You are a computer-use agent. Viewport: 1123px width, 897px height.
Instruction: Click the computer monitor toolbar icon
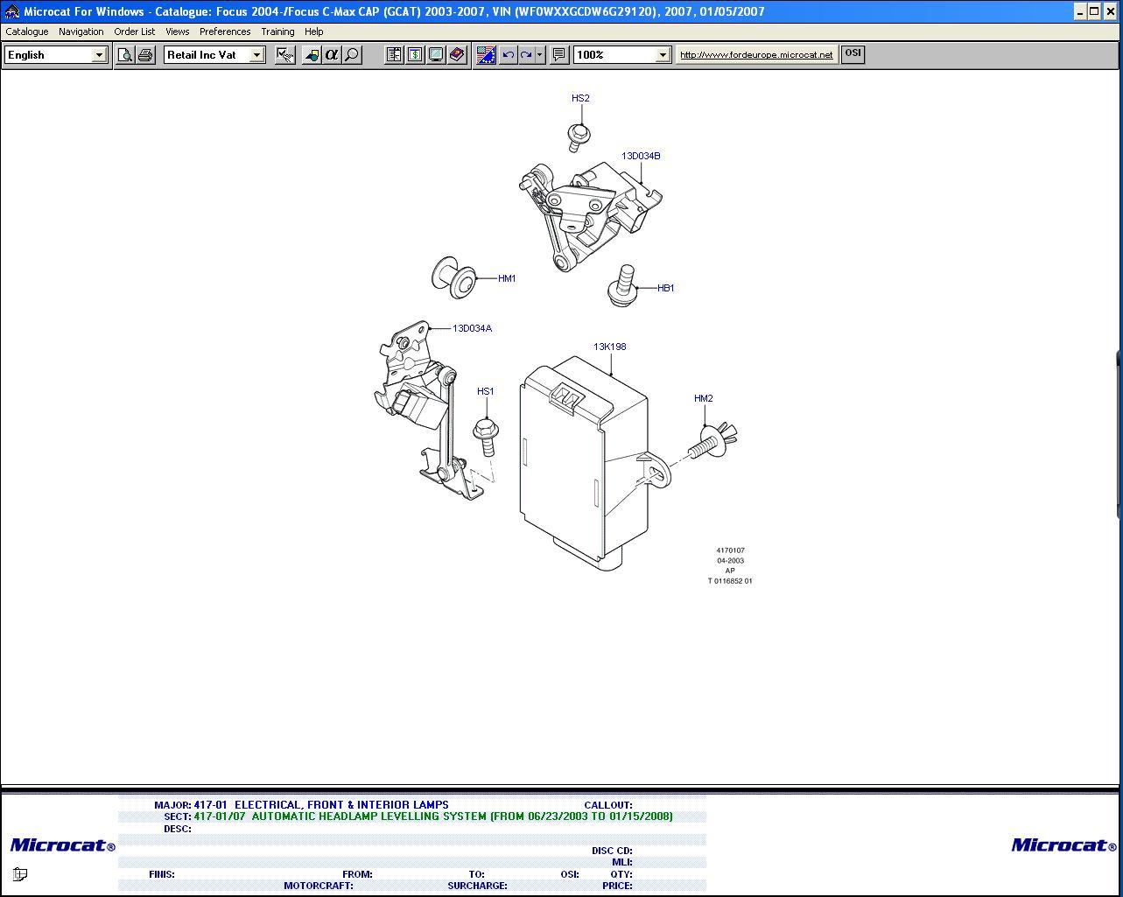coord(436,55)
